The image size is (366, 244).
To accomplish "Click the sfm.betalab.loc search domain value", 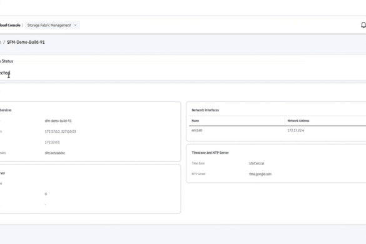I will (55, 153).
